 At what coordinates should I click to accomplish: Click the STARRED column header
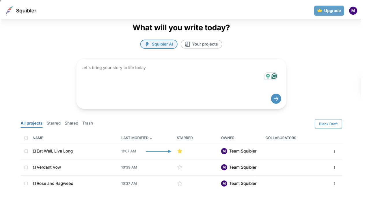184,138
